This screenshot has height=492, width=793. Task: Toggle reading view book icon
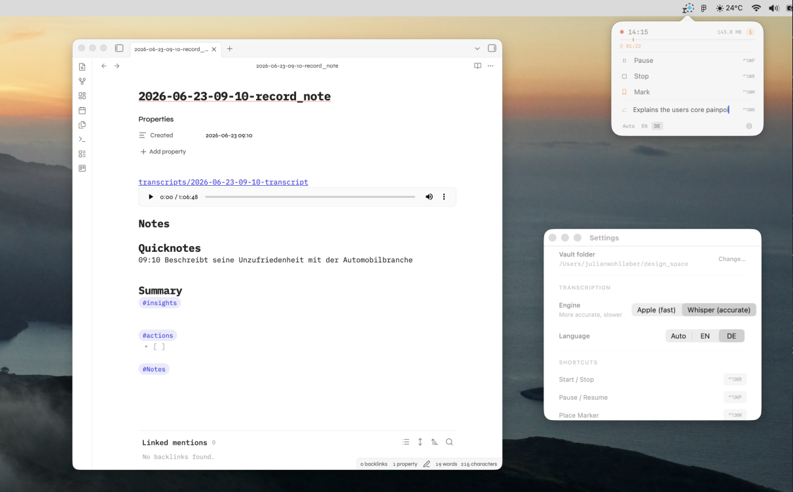477,66
